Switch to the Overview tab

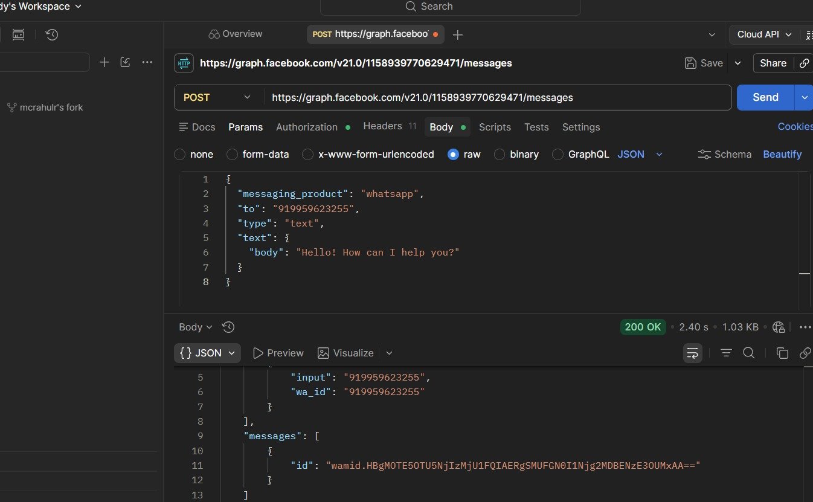[x=236, y=34]
